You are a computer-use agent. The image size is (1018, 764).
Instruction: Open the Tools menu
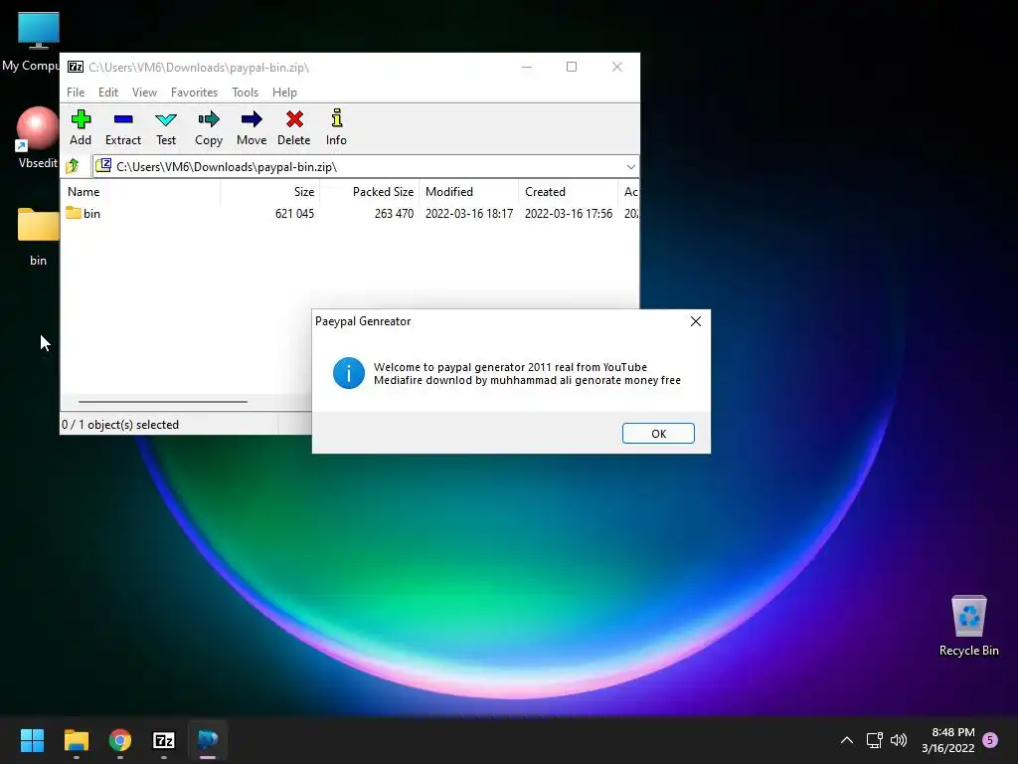tap(245, 93)
